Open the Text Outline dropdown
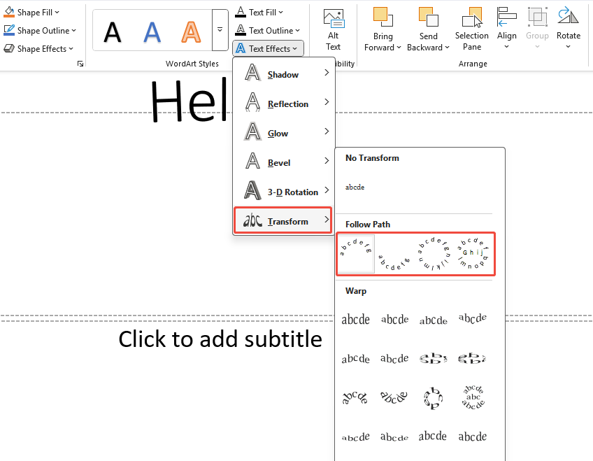The image size is (593, 461). pyautogui.click(x=269, y=30)
